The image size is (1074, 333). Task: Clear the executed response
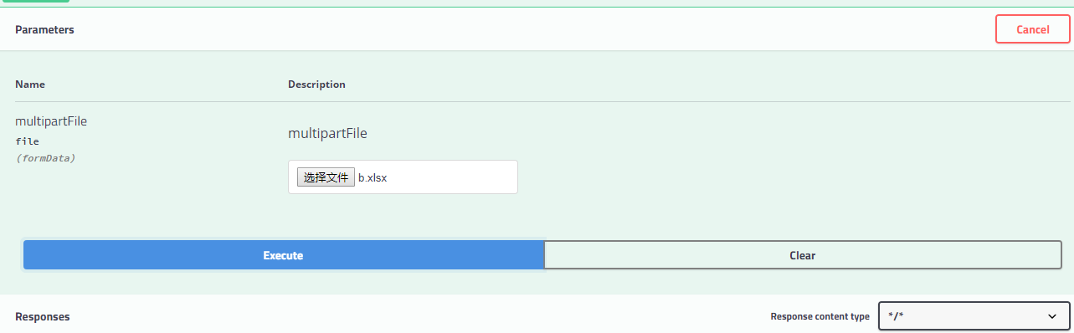coord(802,255)
